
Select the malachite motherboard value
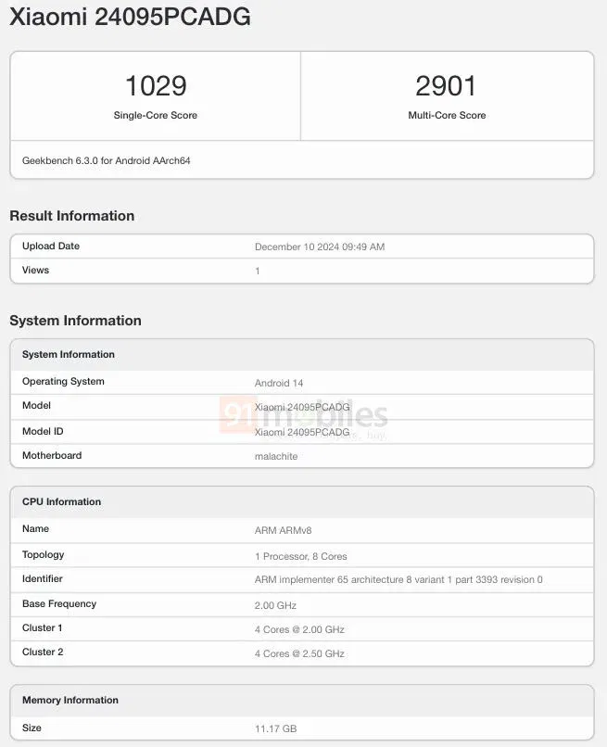pos(276,456)
